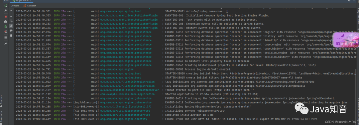The width and height of the screenshot is (359, 125).
Task: Click the Exit application icon
Action: (6, 31)
